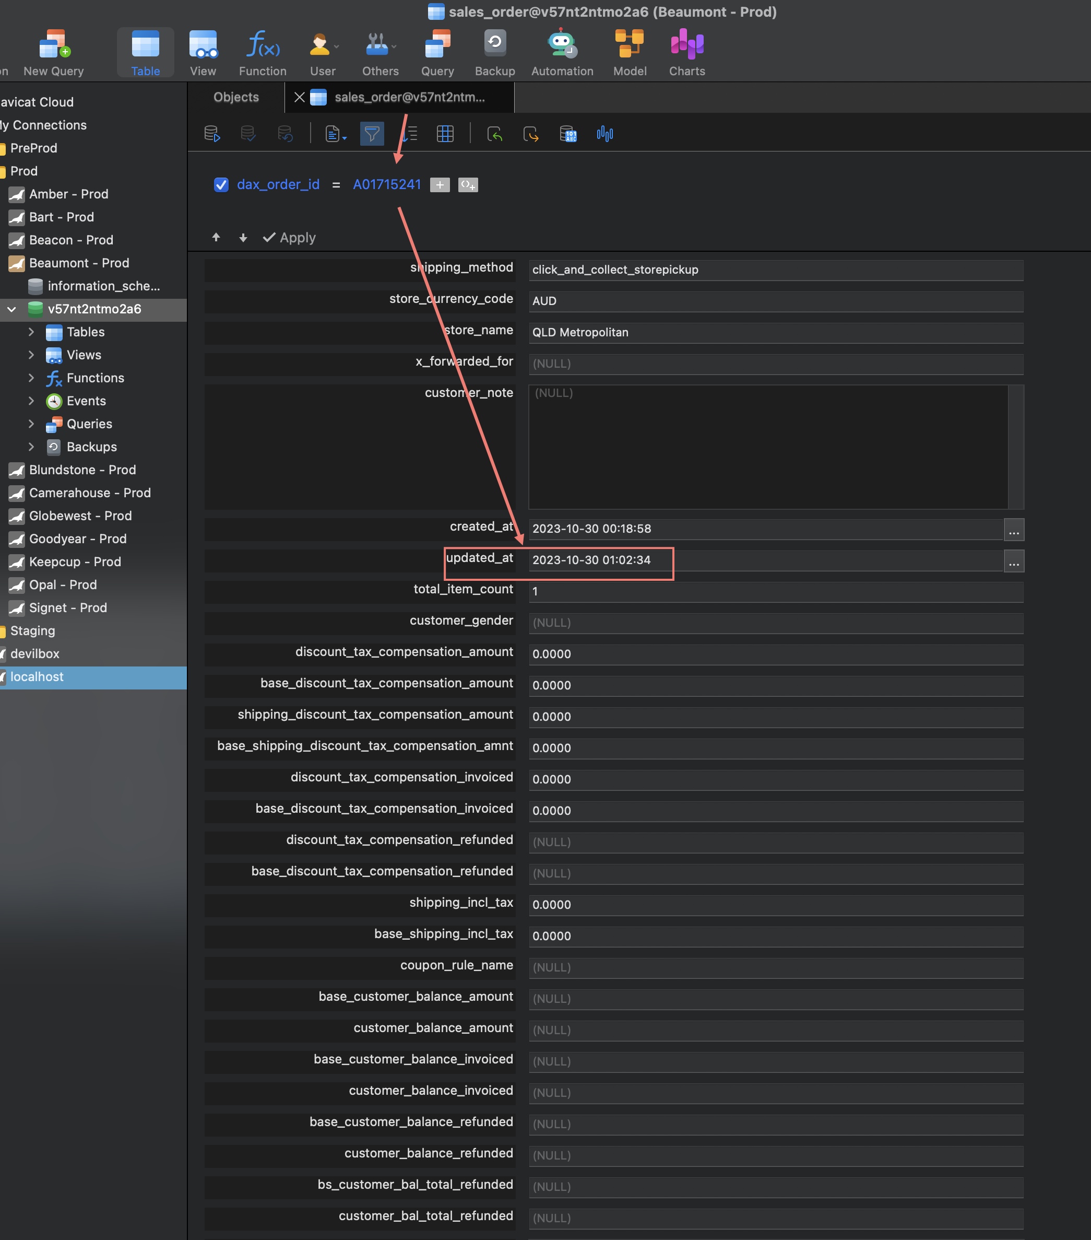Select the sort records icon
Viewport: 1091px width, 1240px height.
409,134
